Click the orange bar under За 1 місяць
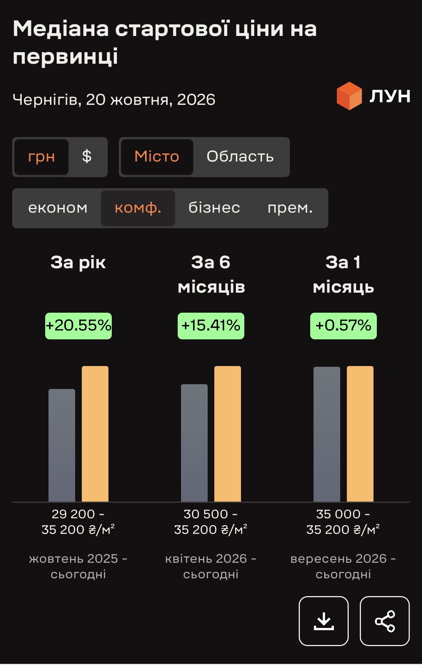Screen dimensions: 422x665 pyautogui.click(x=360, y=434)
